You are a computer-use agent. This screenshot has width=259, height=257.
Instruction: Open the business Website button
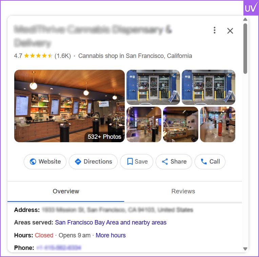[x=45, y=162]
